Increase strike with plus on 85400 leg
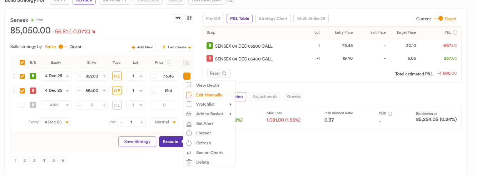The width and height of the screenshot is (477, 175). pyautogui.click(x=104, y=91)
